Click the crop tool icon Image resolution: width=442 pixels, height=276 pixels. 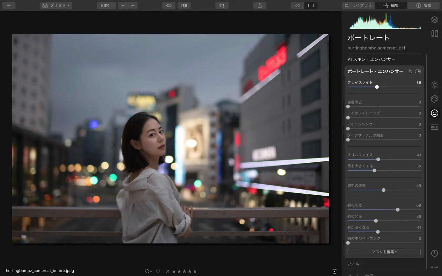coord(222,6)
